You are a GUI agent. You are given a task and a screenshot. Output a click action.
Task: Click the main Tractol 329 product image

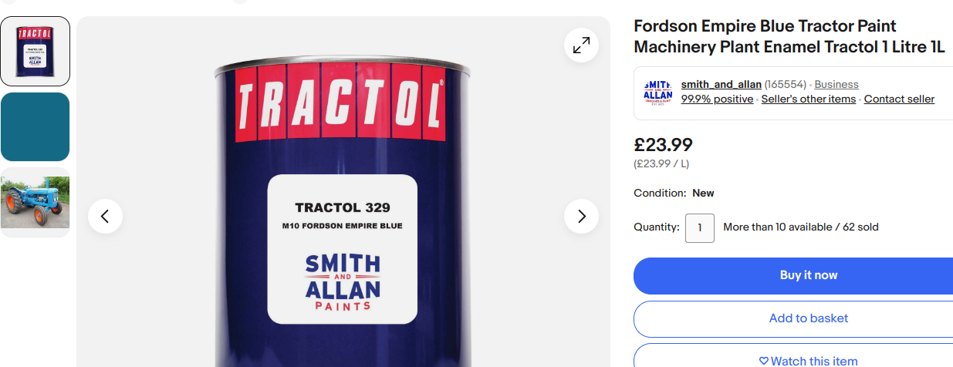pos(343,231)
